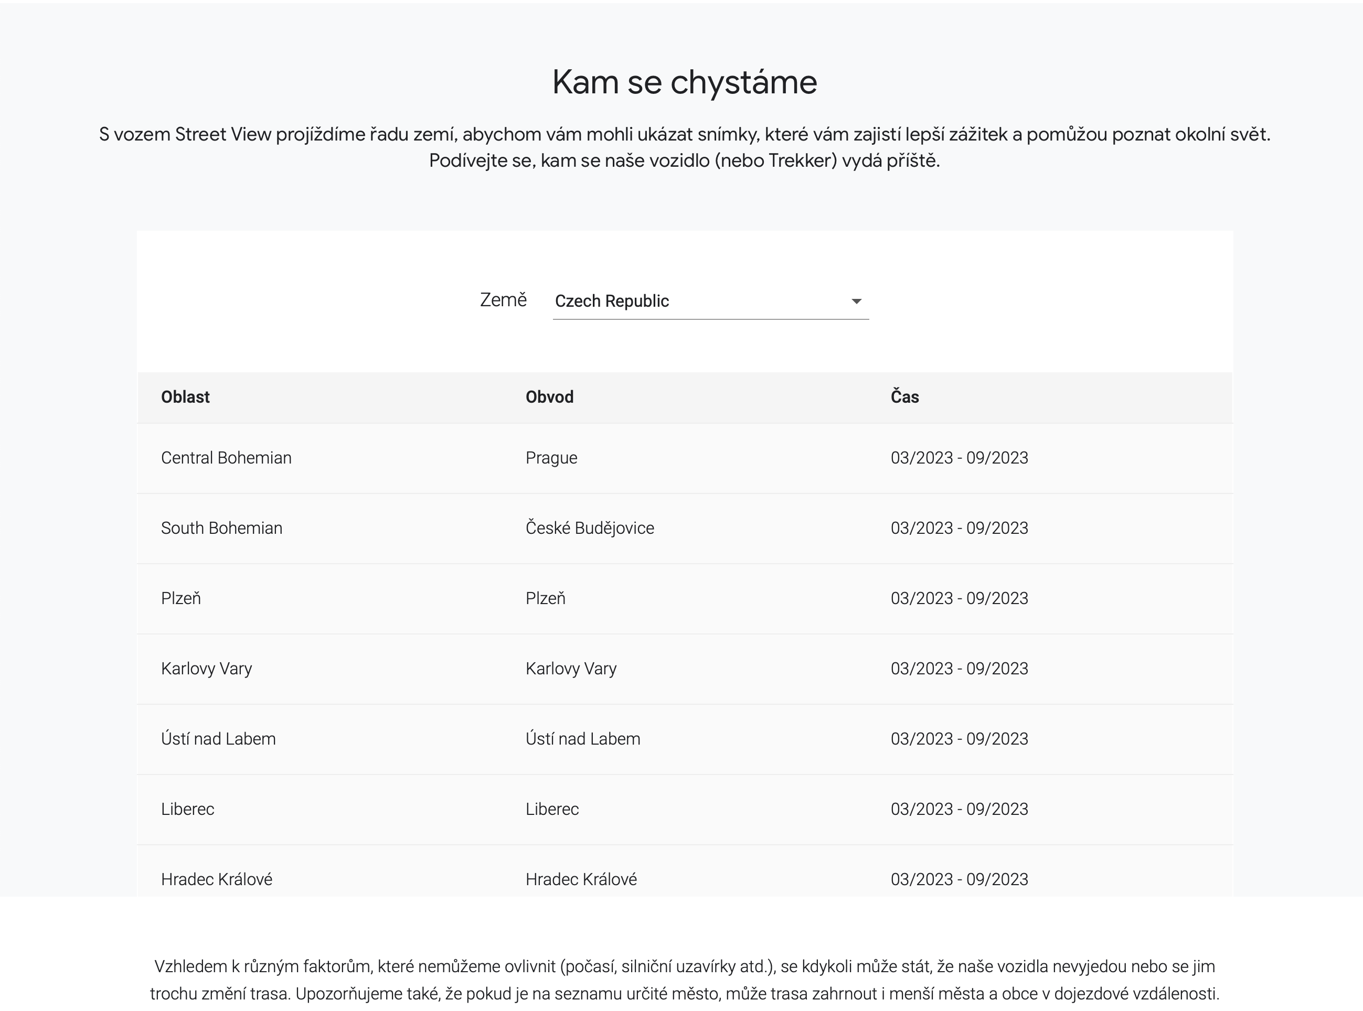This screenshot has height=1011, width=1363.
Task: Click Hradec Králové in Obvod column
Action: pos(580,879)
